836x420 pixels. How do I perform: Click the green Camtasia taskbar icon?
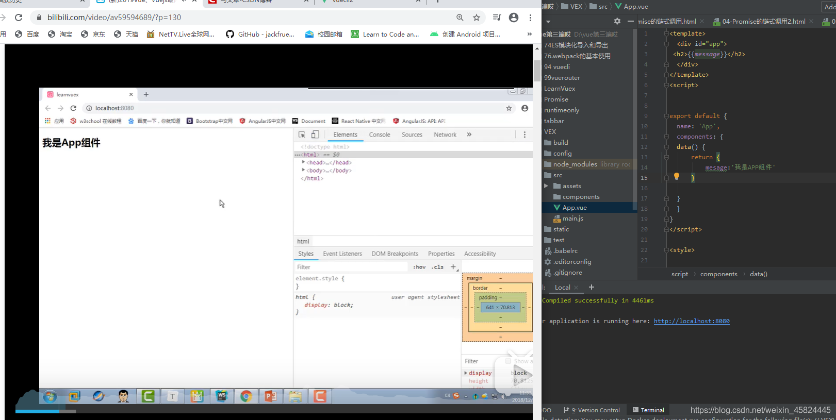(148, 396)
